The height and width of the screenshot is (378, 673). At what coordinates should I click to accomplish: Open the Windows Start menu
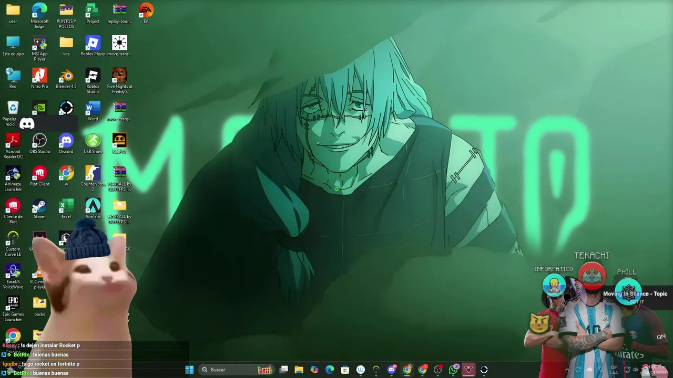(x=189, y=370)
